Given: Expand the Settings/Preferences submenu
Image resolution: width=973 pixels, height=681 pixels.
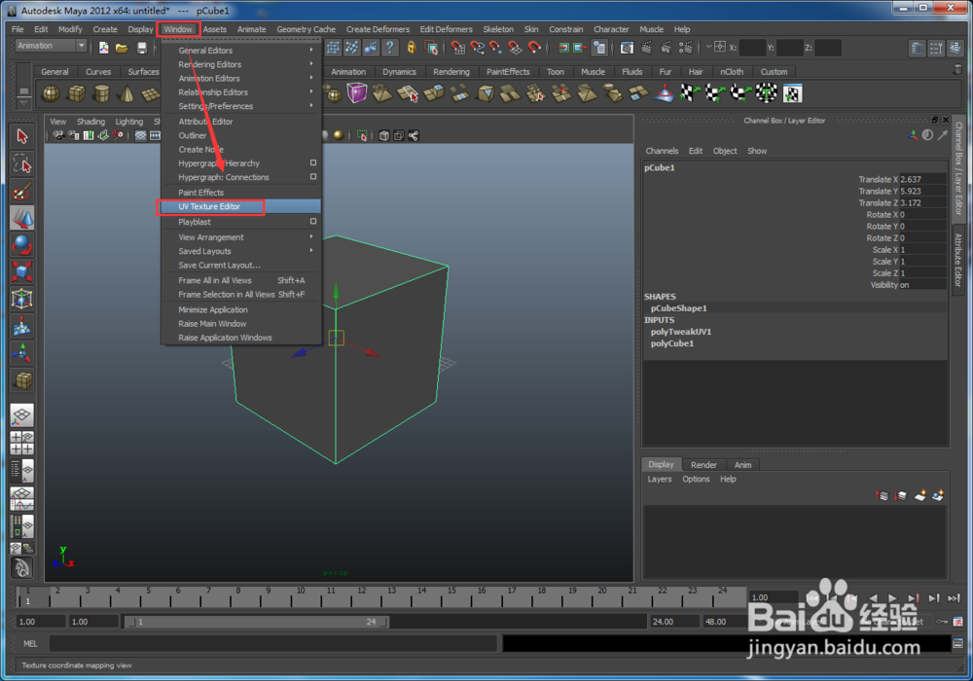Looking at the screenshot, I should click(x=240, y=106).
